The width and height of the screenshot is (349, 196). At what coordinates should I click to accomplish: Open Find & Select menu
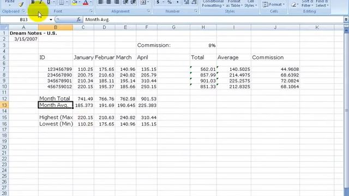(x=322, y=4)
